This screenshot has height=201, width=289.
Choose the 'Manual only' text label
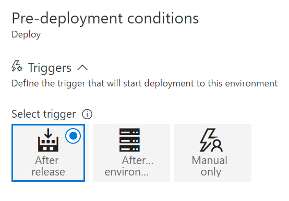(x=210, y=166)
